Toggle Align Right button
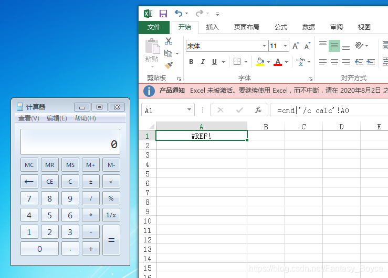This screenshot has width=388, height=278. [346, 62]
